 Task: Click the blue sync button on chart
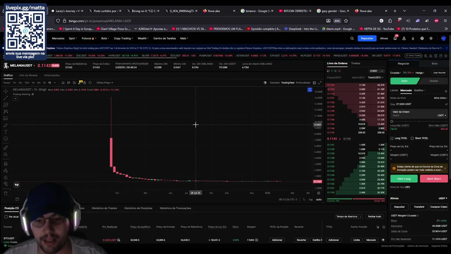(310, 90)
